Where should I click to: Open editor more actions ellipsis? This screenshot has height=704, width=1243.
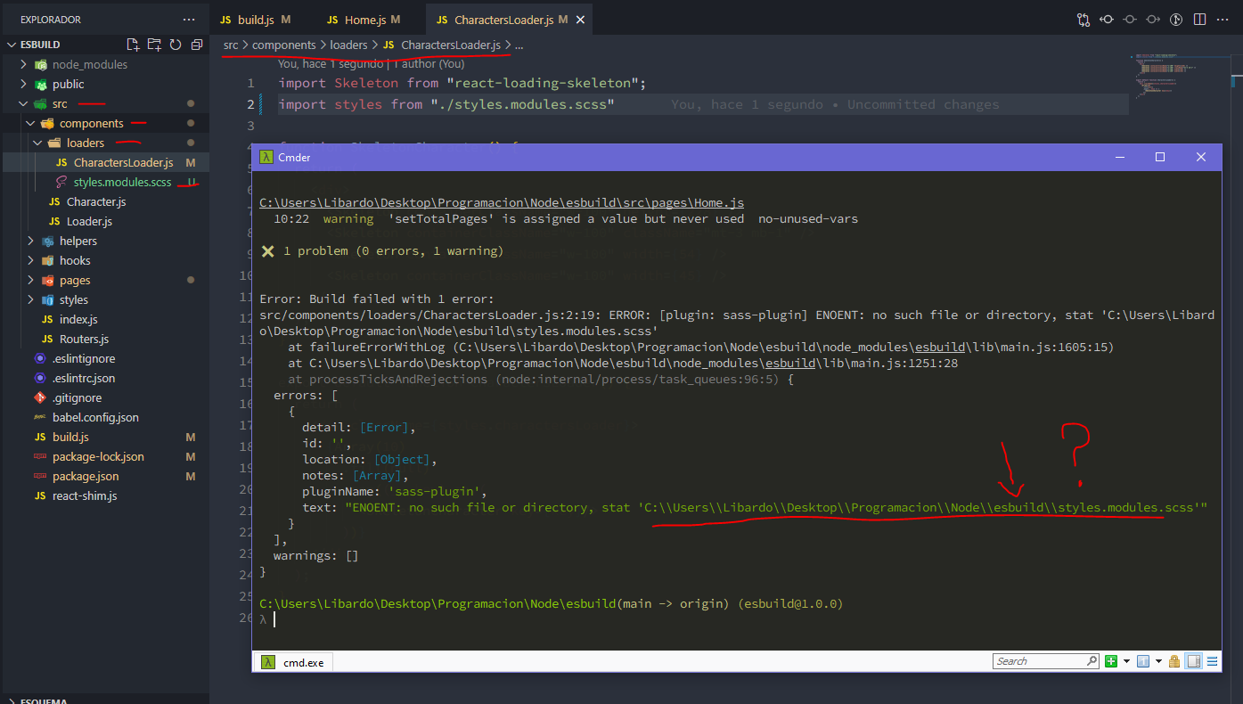pyautogui.click(x=1223, y=20)
